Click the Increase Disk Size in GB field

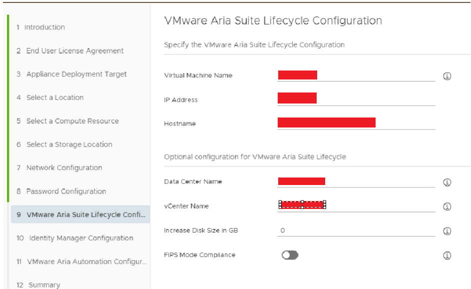[x=356, y=230]
